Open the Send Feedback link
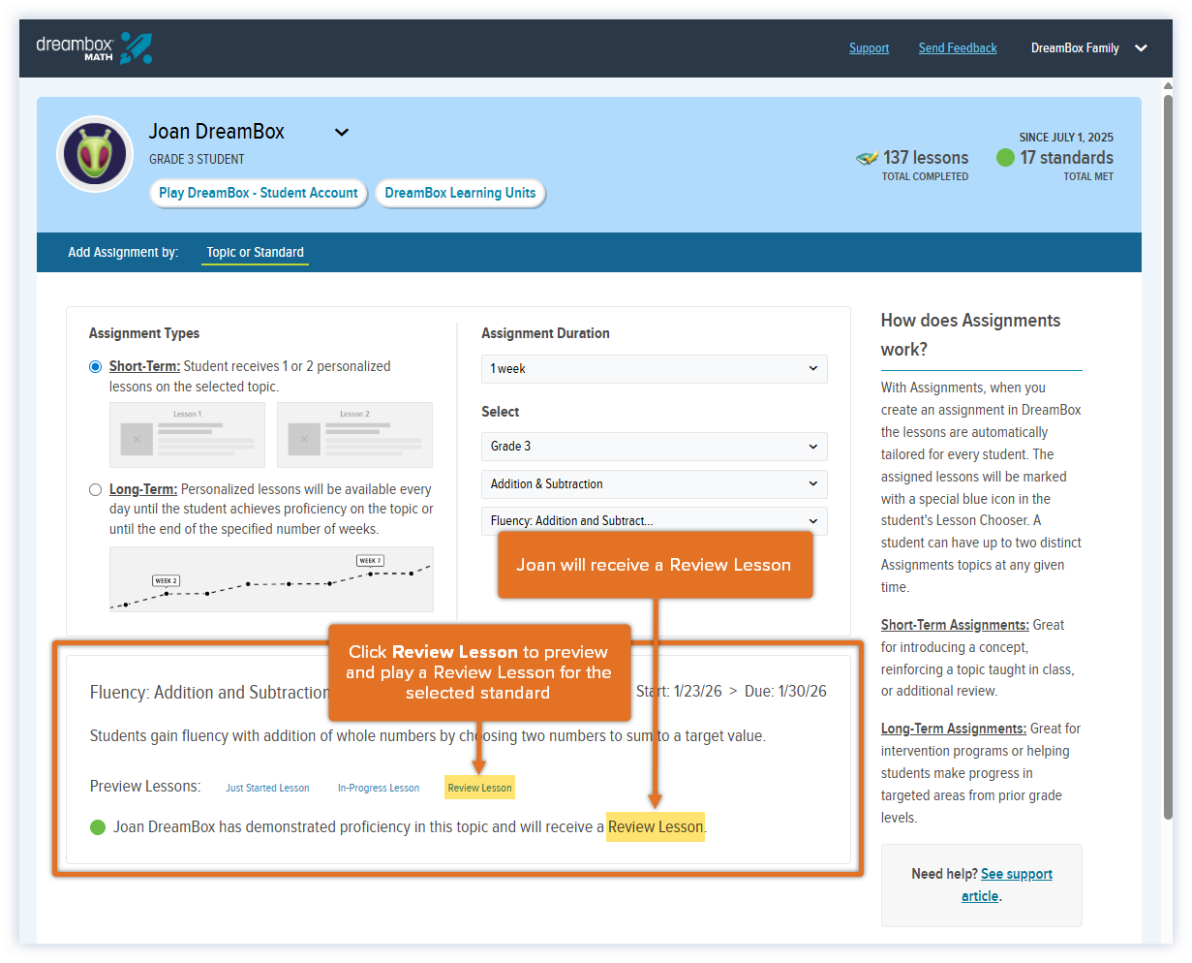 pyautogui.click(x=958, y=47)
